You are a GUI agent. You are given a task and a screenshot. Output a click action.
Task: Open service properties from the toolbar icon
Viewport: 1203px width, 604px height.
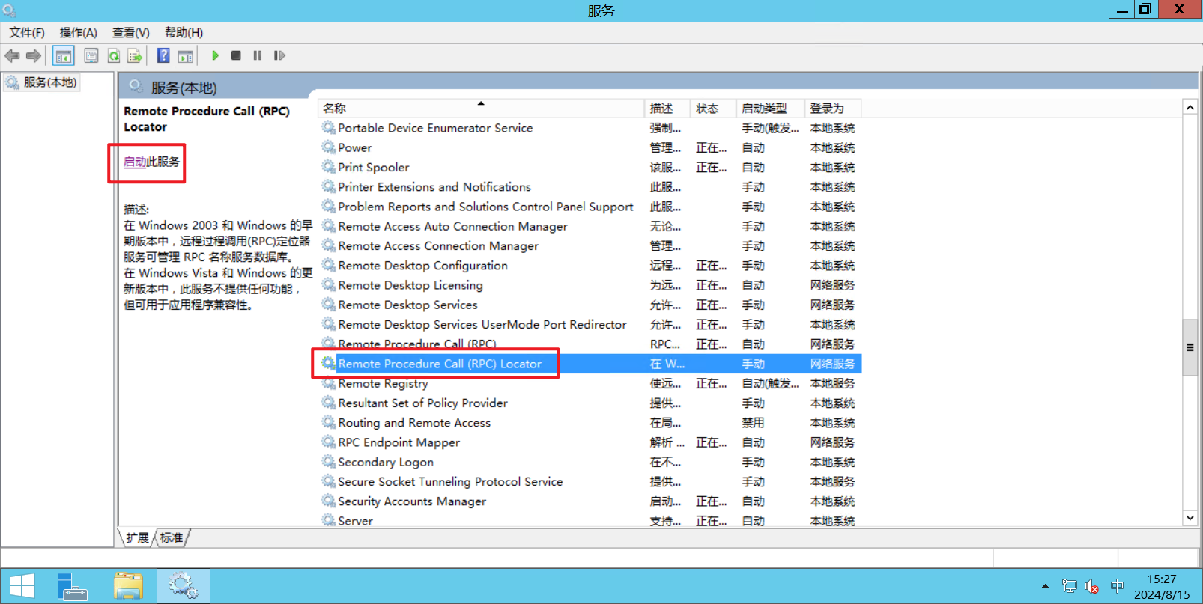(x=91, y=55)
